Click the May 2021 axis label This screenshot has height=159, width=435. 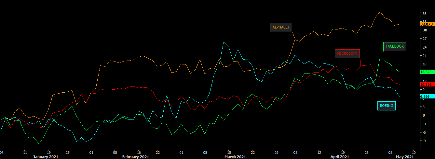[x=405, y=157]
